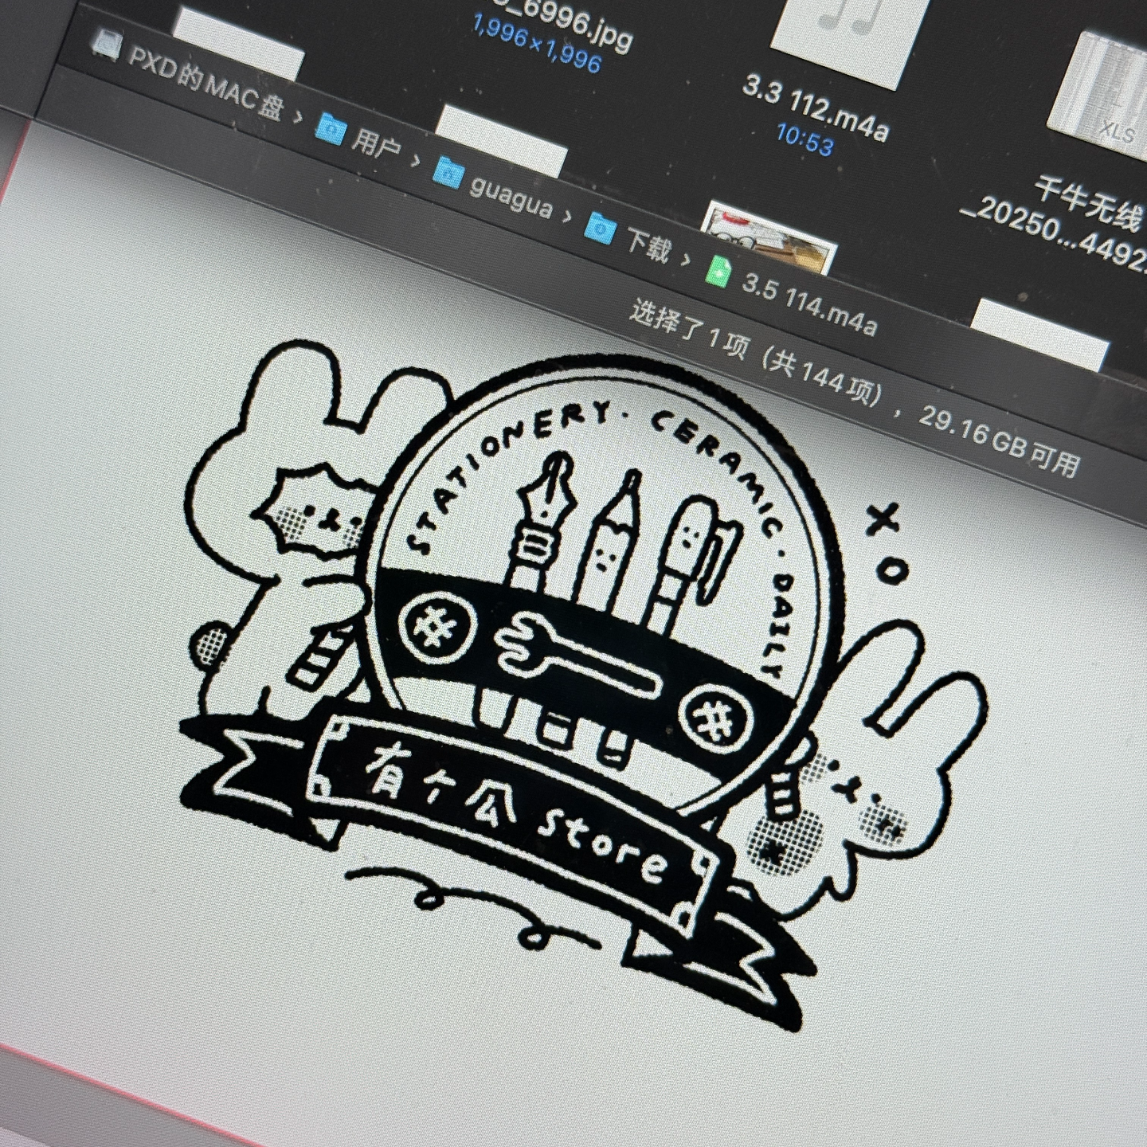Click the chevron after guagua folder
The width and height of the screenshot is (1147, 1147).
click(566, 215)
